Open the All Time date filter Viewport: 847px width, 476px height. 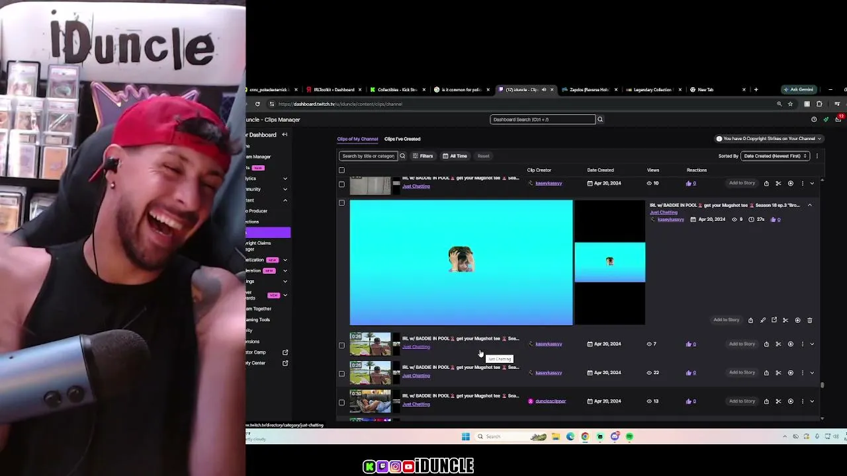[455, 156]
